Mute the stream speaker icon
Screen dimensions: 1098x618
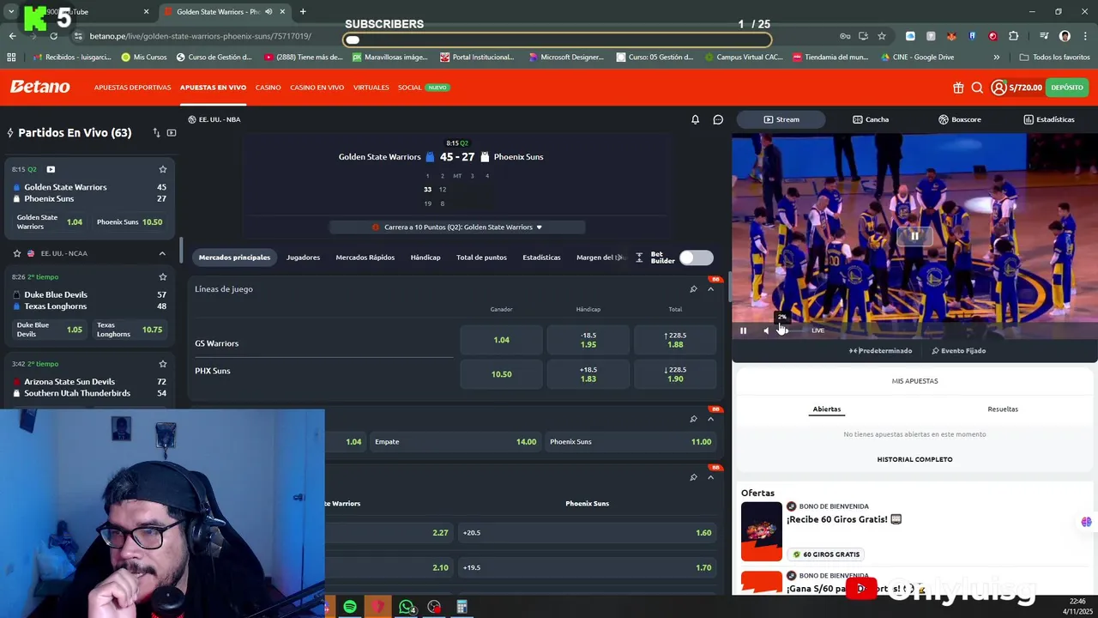point(766,330)
